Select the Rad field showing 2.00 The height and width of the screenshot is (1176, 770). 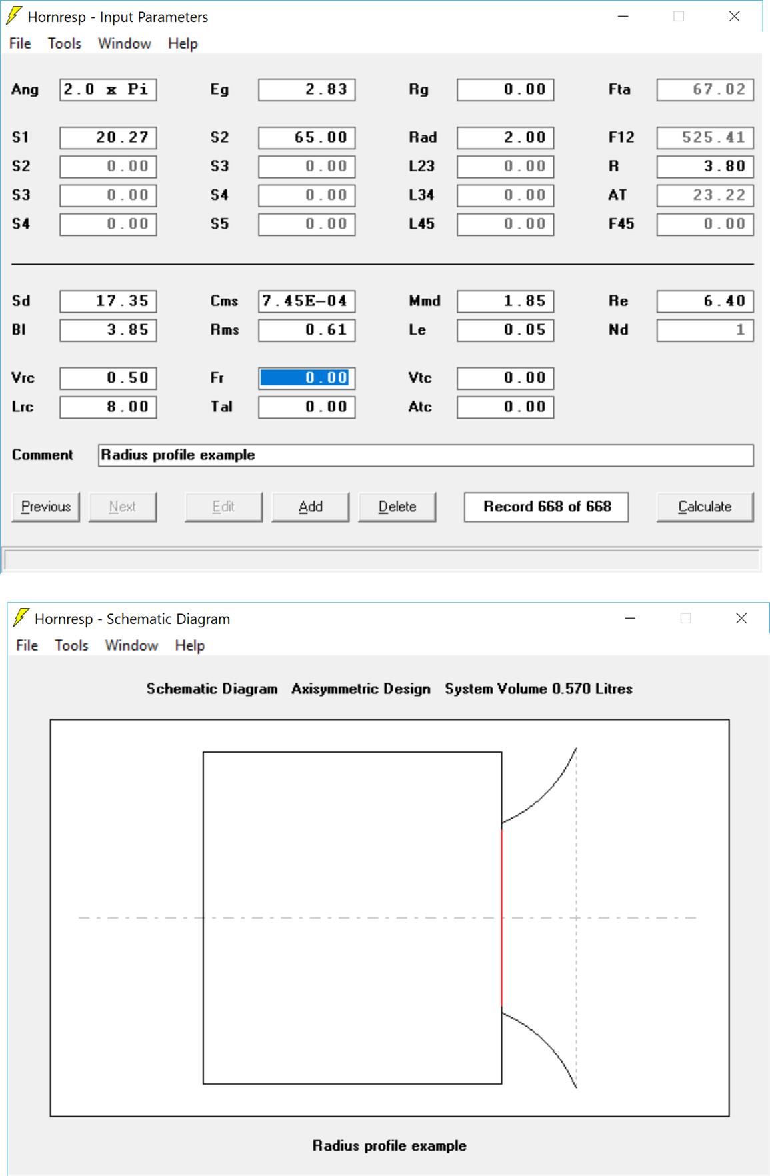505,137
